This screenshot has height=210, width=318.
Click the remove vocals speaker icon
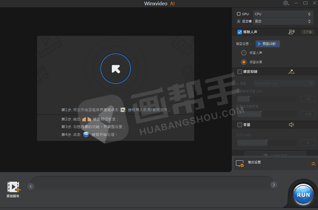(x=291, y=32)
